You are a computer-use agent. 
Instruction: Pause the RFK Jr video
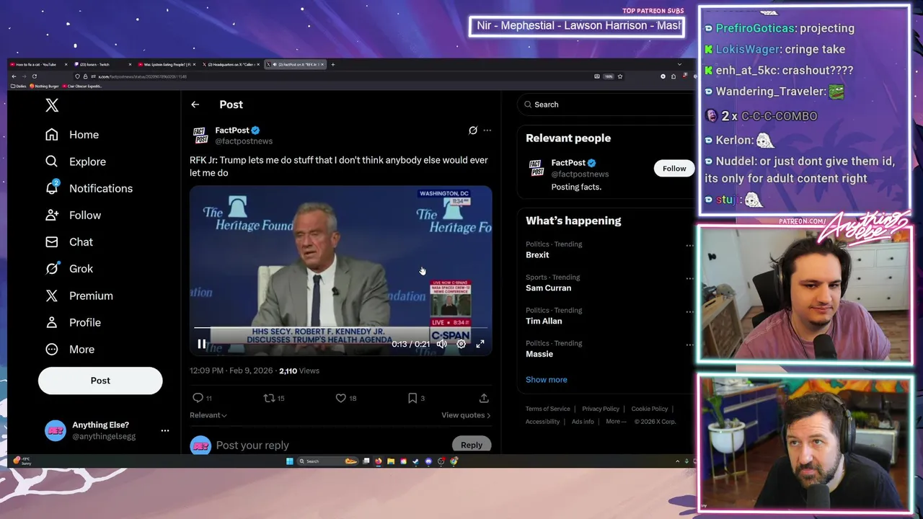point(202,344)
